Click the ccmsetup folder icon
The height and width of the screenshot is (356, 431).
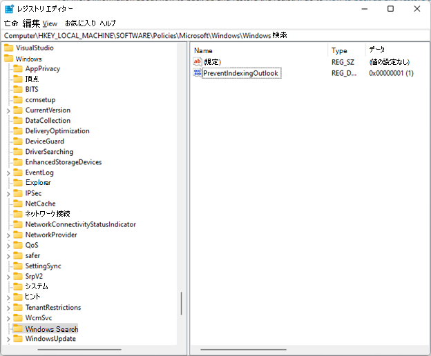tap(18, 99)
